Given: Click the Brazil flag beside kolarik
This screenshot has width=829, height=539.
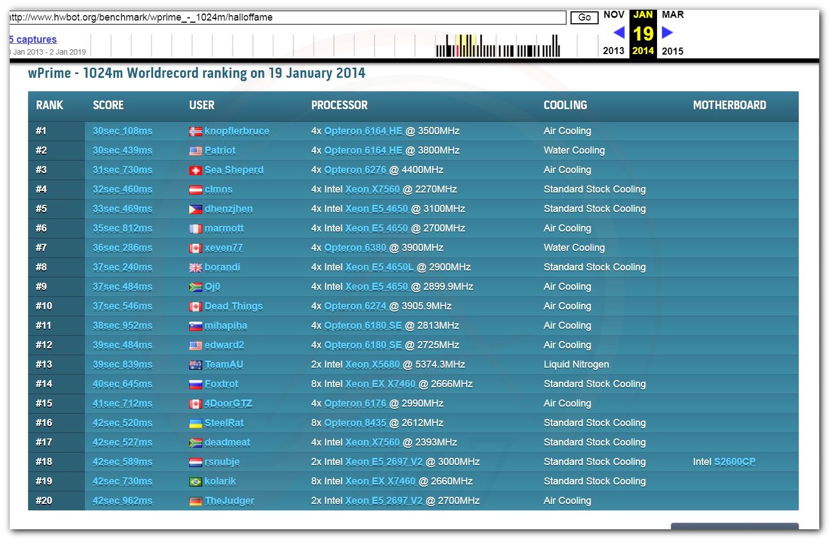Looking at the screenshot, I should (195, 482).
